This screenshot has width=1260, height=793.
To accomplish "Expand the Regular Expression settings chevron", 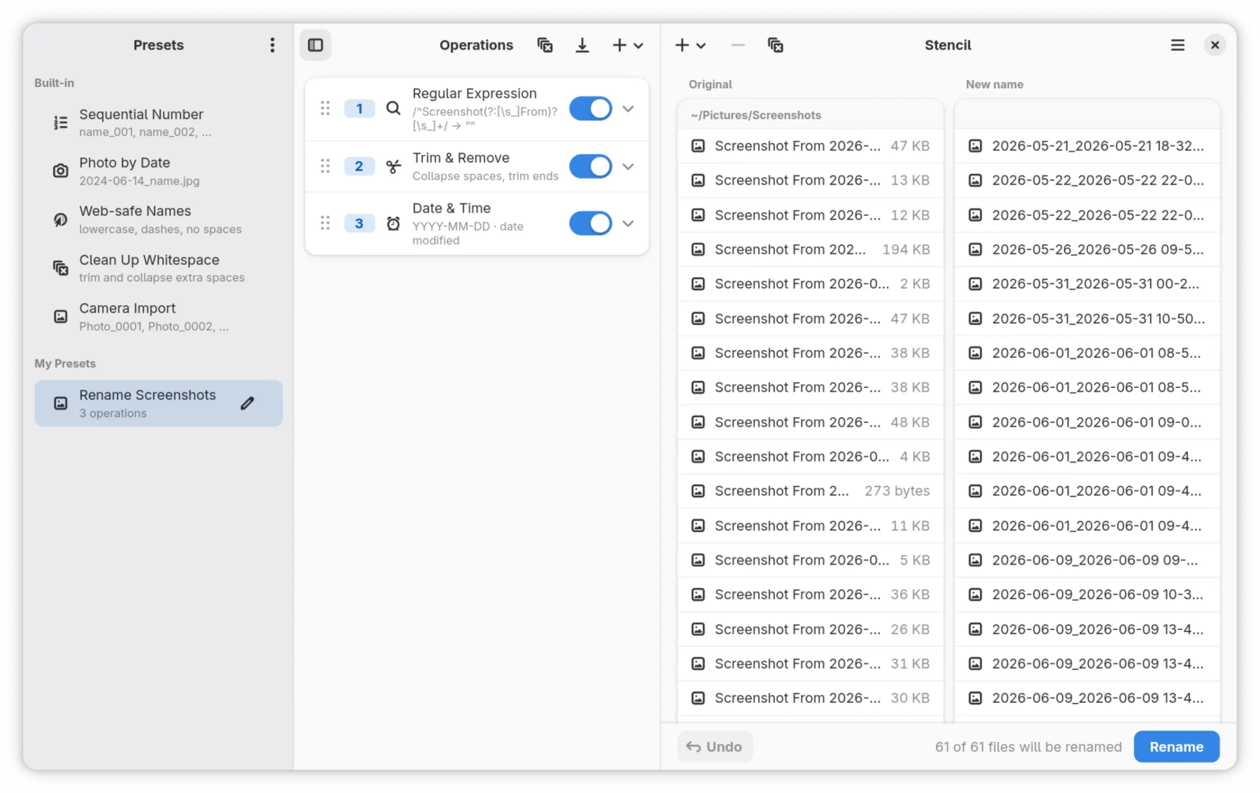I will coord(628,108).
